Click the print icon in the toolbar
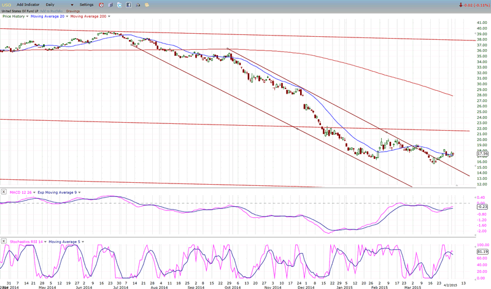This screenshot has width=491, height=289. coord(139,4)
